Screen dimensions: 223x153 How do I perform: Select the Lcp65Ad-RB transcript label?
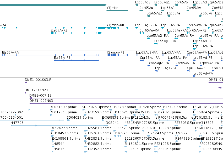[203, 41]
